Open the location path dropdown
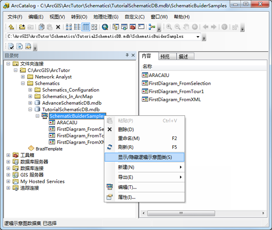 (198, 37)
